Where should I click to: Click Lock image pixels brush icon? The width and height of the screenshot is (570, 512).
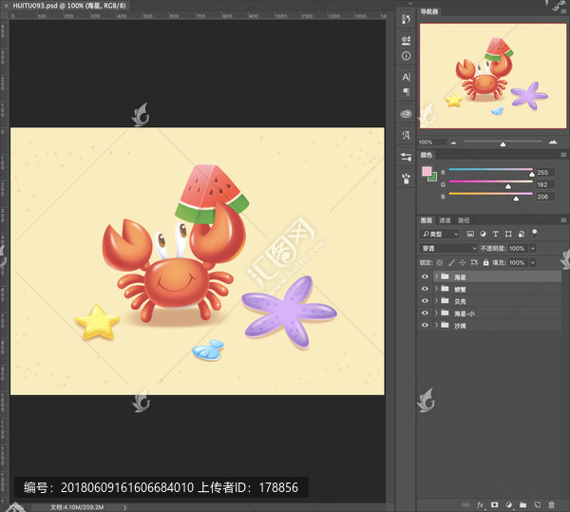click(451, 262)
